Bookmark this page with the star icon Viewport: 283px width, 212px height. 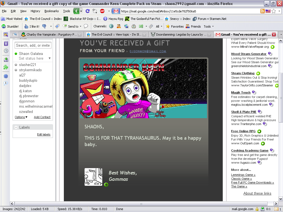(x=274, y=11)
